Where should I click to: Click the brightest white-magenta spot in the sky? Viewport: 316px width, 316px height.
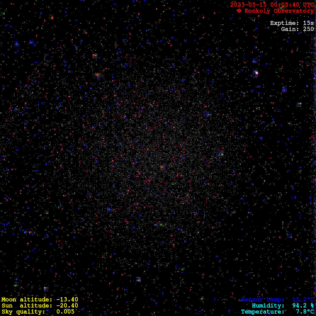pyautogui.click(x=256, y=73)
